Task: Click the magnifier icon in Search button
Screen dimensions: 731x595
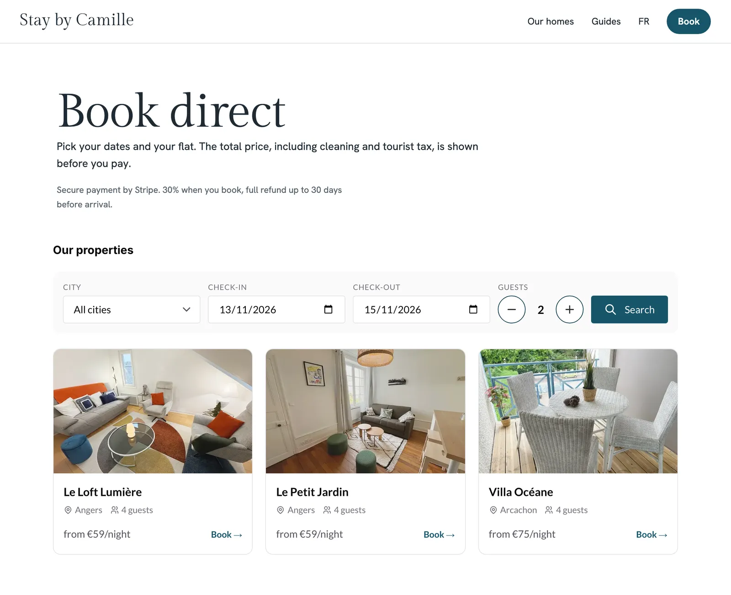Action: tap(610, 309)
